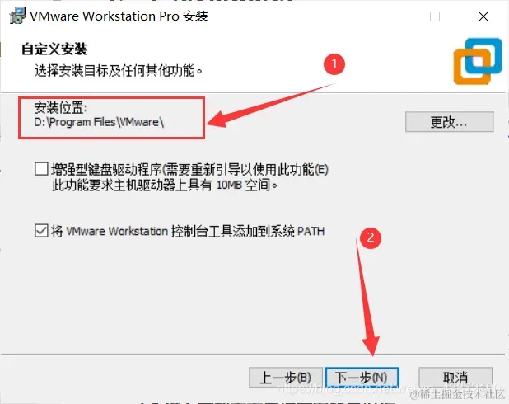Click the VMware installer icon in title bar

coord(17,16)
